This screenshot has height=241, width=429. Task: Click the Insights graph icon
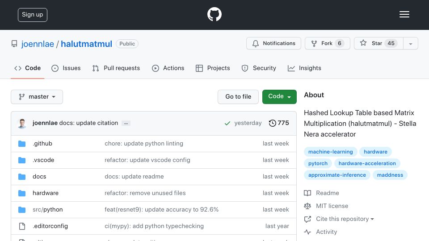291,68
